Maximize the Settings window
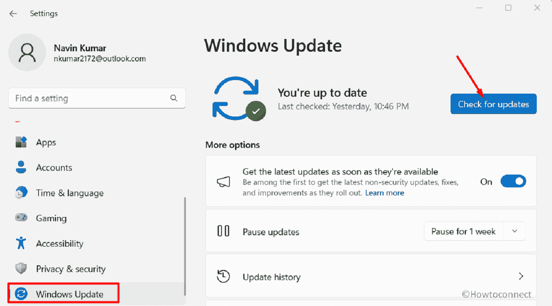 [508, 8]
